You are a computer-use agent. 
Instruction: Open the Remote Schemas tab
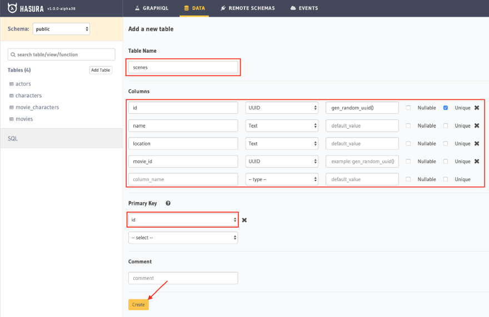[x=248, y=8]
